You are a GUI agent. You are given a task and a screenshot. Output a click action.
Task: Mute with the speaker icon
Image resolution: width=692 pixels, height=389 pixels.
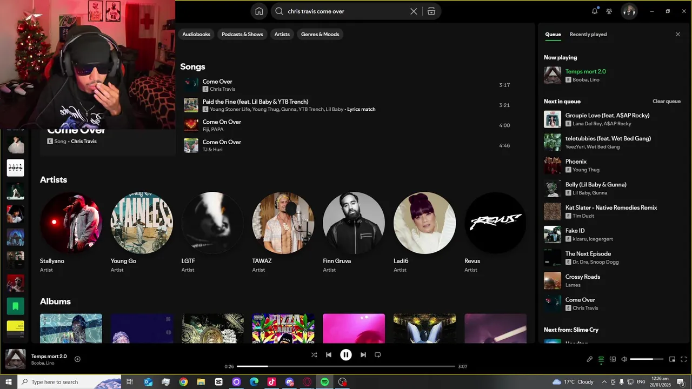624,359
